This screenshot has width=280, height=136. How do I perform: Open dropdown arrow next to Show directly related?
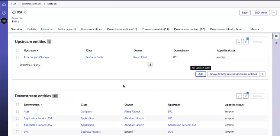point(262,74)
